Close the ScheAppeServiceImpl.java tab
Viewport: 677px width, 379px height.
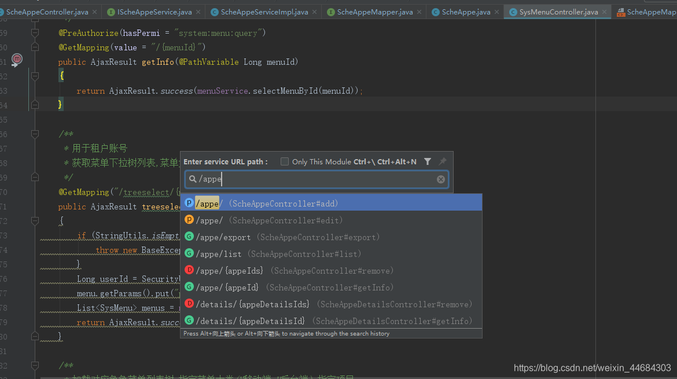click(x=314, y=12)
